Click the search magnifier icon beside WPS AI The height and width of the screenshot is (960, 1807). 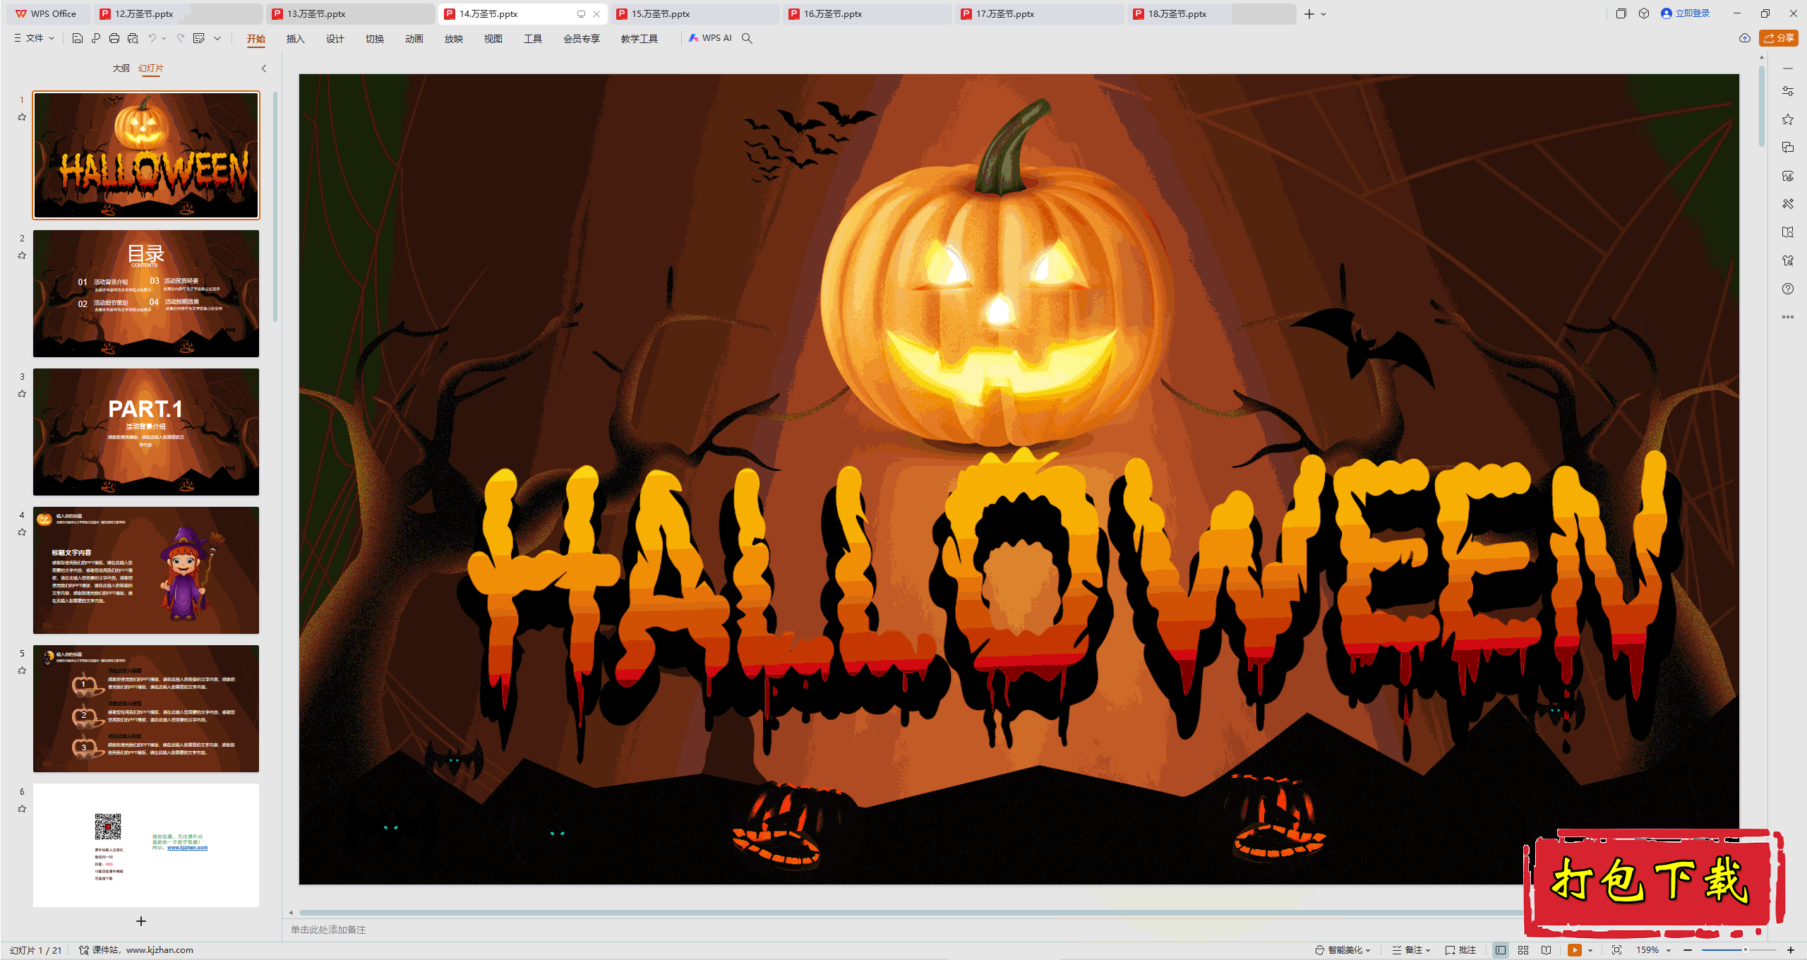click(x=747, y=38)
